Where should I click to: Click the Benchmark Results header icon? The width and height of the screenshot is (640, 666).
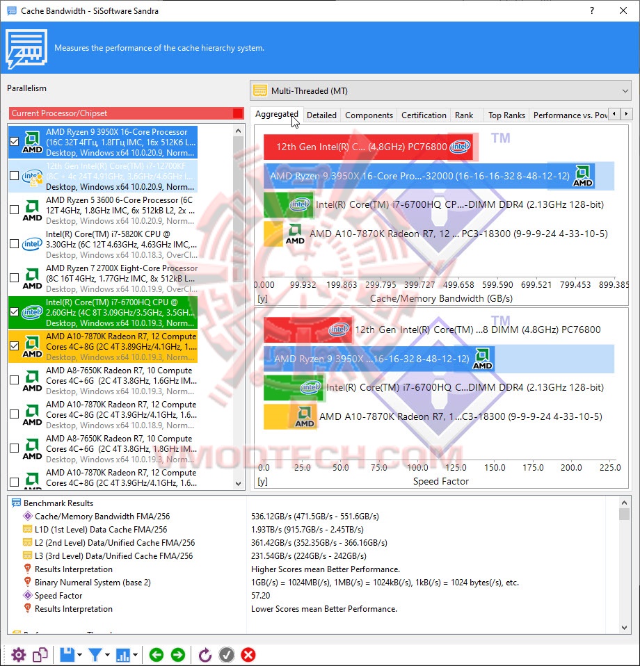click(x=16, y=503)
